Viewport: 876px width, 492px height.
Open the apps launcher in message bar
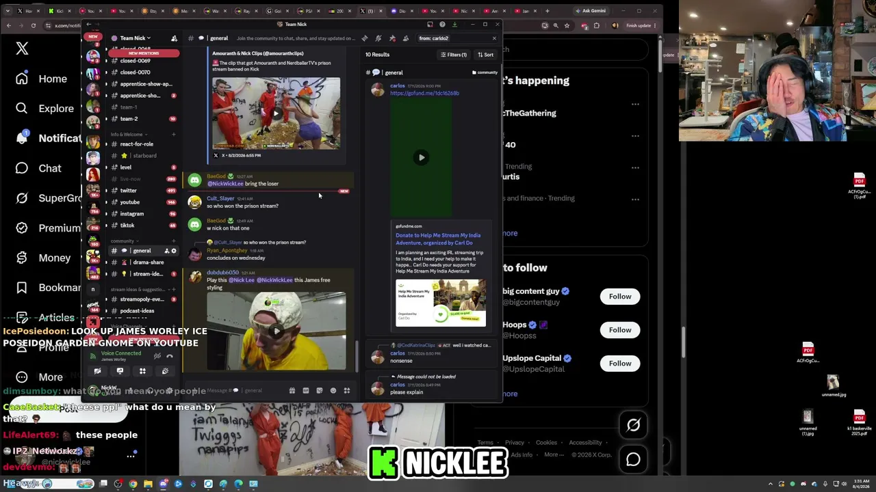coord(347,391)
